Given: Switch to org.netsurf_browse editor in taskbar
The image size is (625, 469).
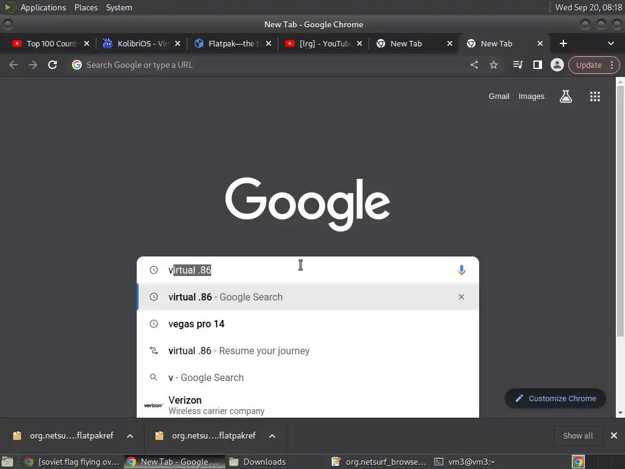Looking at the screenshot, I should (378, 462).
